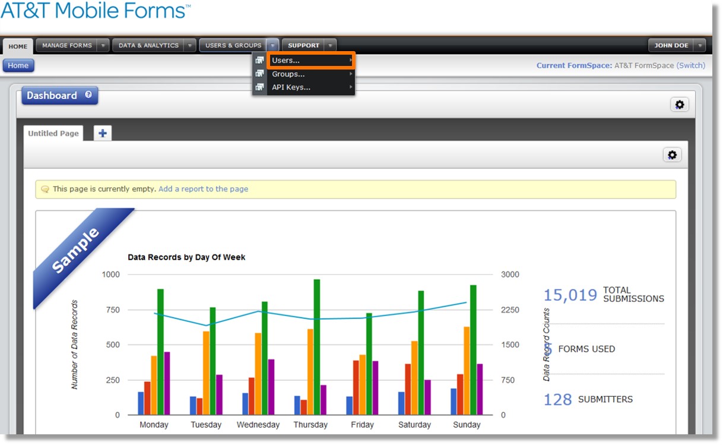
Task: Click the Tuesday axis label
Action: click(206, 425)
